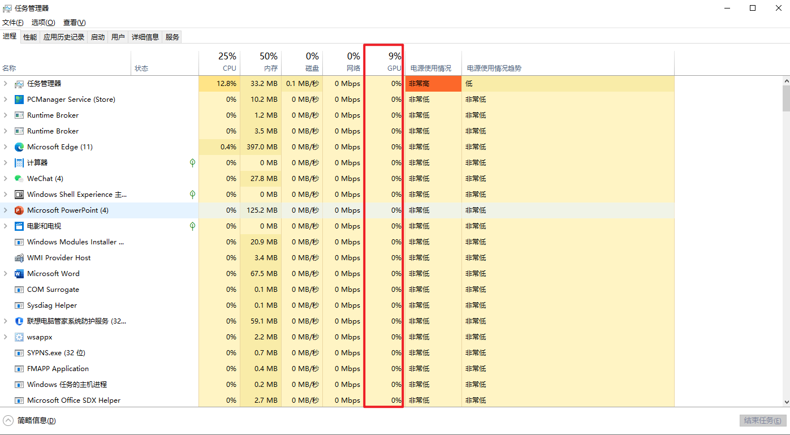The image size is (790, 435).
Task: Expand the Microsoft Word process row
Action: [x=6, y=274]
